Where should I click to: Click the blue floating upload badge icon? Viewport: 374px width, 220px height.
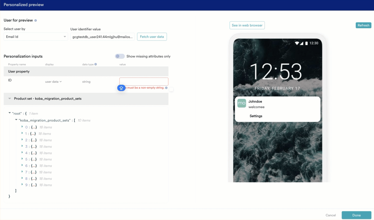coord(121,88)
